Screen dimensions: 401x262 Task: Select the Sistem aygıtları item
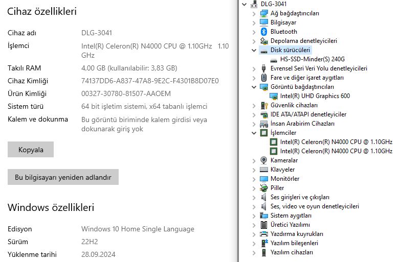pos(291,216)
